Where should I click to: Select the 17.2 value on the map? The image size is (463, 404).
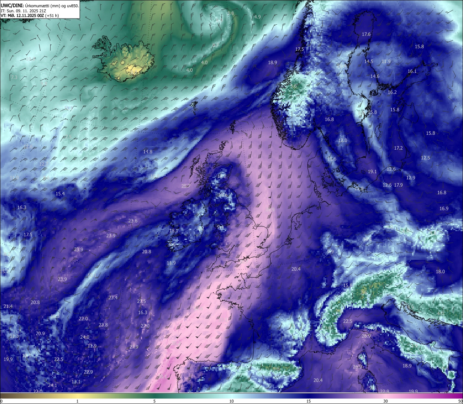(398, 148)
